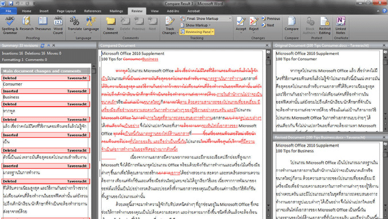Run Spelling & Grammar check
The height and width of the screenshot is (219, 388).
[x=10, y=25]
